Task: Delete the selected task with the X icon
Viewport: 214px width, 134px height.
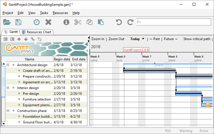Action: 48,22
